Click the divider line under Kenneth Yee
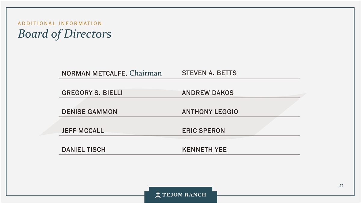Viewport: 361px width, 203px height. [241, 155]
